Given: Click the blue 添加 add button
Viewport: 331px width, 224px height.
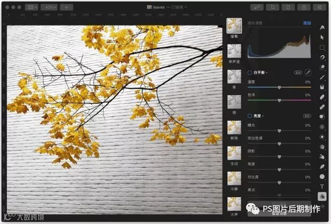Looking at the screenshot, I should point(307,23).
